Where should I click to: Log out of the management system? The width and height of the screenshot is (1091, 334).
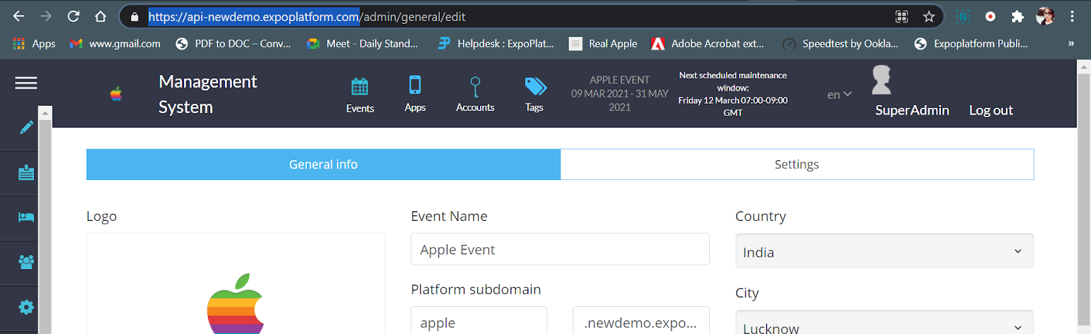coord(991,110)
